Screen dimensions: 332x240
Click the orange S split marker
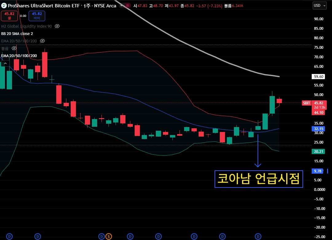click(x=109, y=236)
